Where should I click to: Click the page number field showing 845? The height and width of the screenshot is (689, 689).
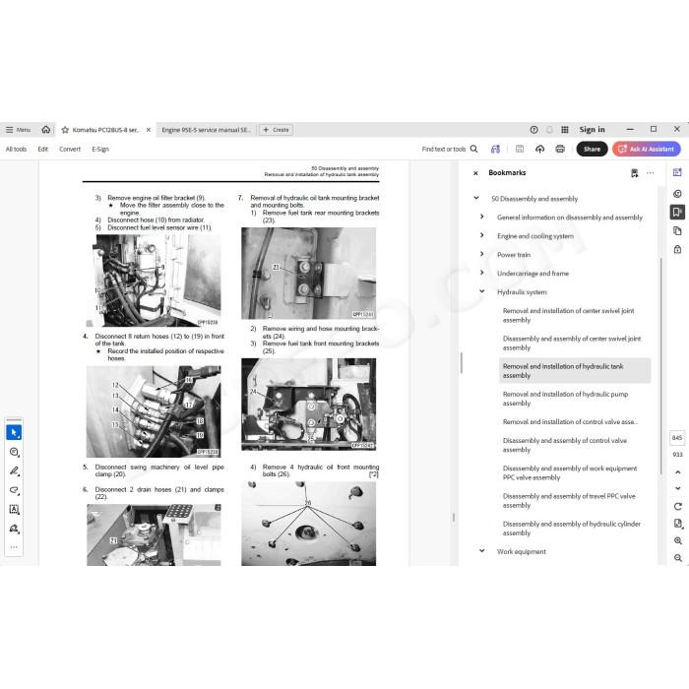pos(677,438)
